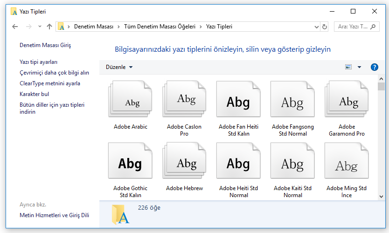Click the Adobe Garamond Pro font icon
Viewport: 389px width, 233px height.
[347, 99]
